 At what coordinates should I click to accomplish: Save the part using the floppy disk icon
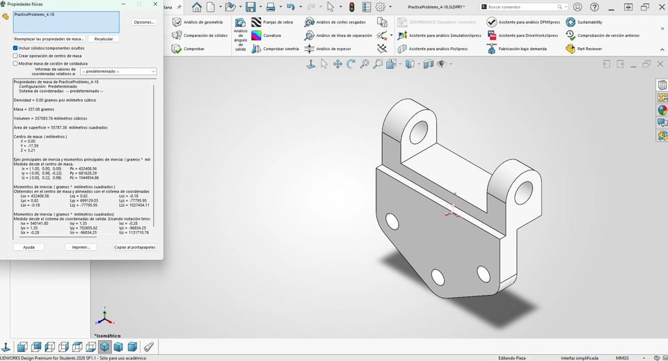[250, 7]
